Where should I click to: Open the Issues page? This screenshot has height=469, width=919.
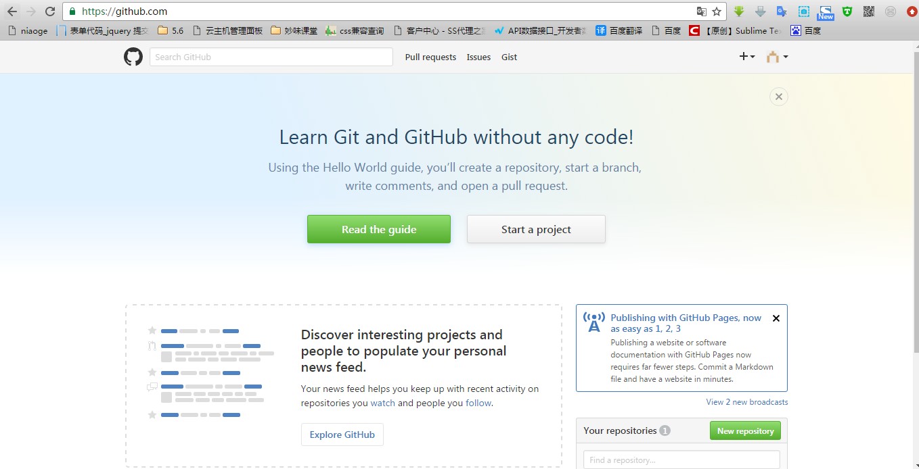[x=478, y=57]
